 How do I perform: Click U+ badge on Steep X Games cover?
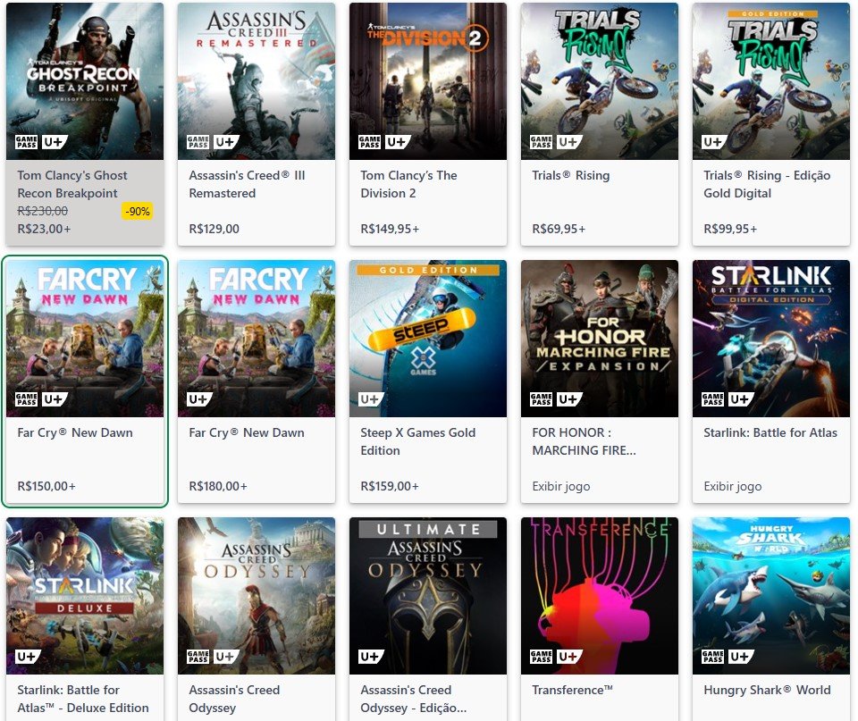(x=372, y=399)
